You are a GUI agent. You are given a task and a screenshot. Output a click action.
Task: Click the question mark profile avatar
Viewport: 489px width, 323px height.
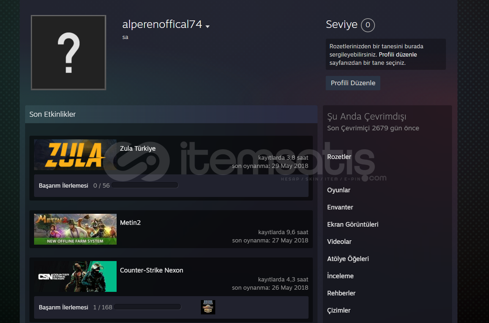click(69, 53)
